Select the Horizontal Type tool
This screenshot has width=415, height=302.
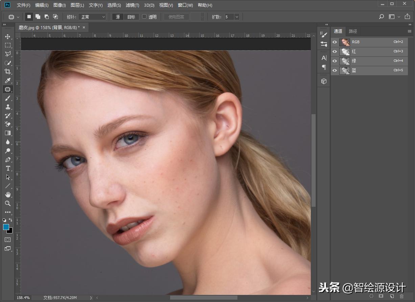7,169
